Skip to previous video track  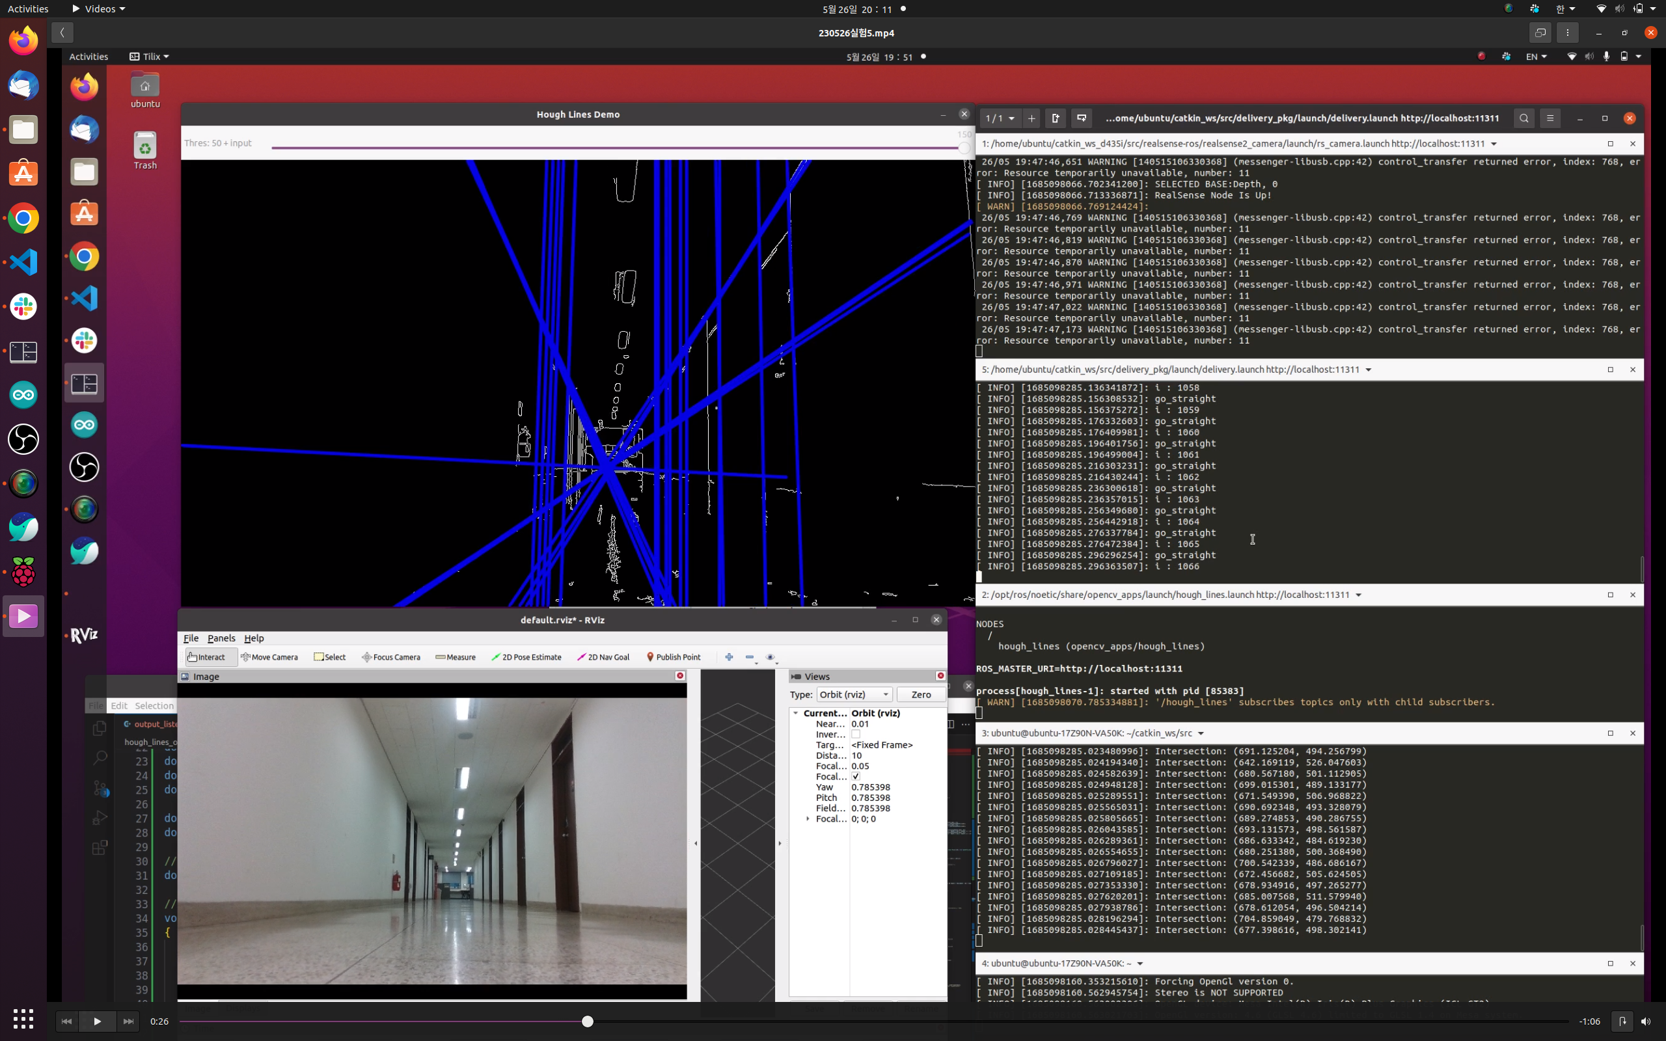(x=66, y=1021)
